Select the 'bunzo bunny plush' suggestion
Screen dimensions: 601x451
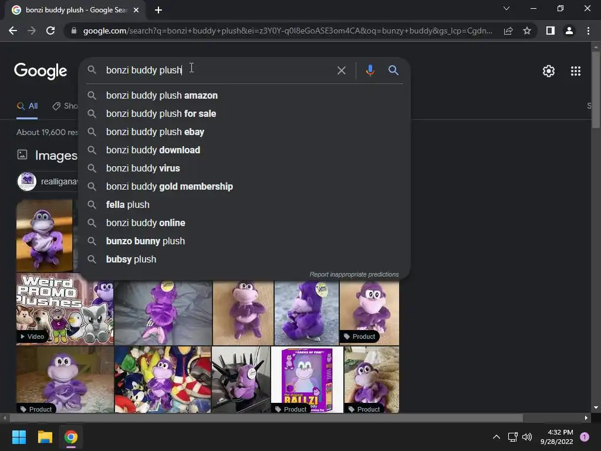[x=245, y=241]
